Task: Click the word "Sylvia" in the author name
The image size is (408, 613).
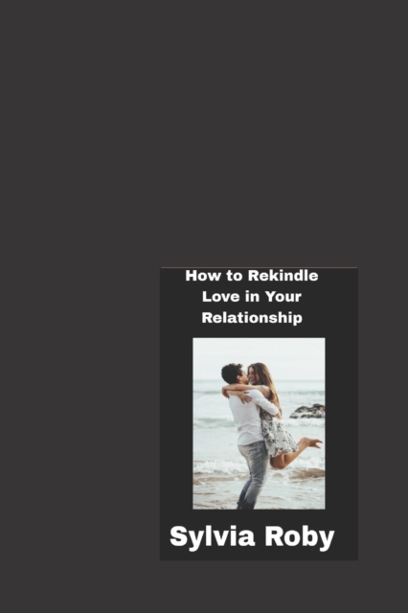Action: [213, 537]
